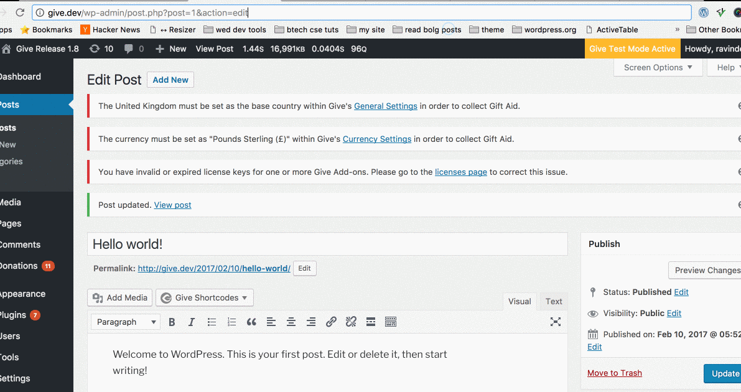
Task: Toggle center text alignment
Action: click(291, 322)
